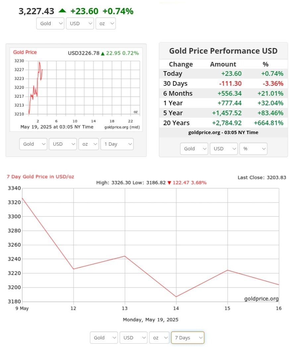Open the Gold metal dropdown under the top price
Viewport: 293px width, 347px height.
[50, 24]
